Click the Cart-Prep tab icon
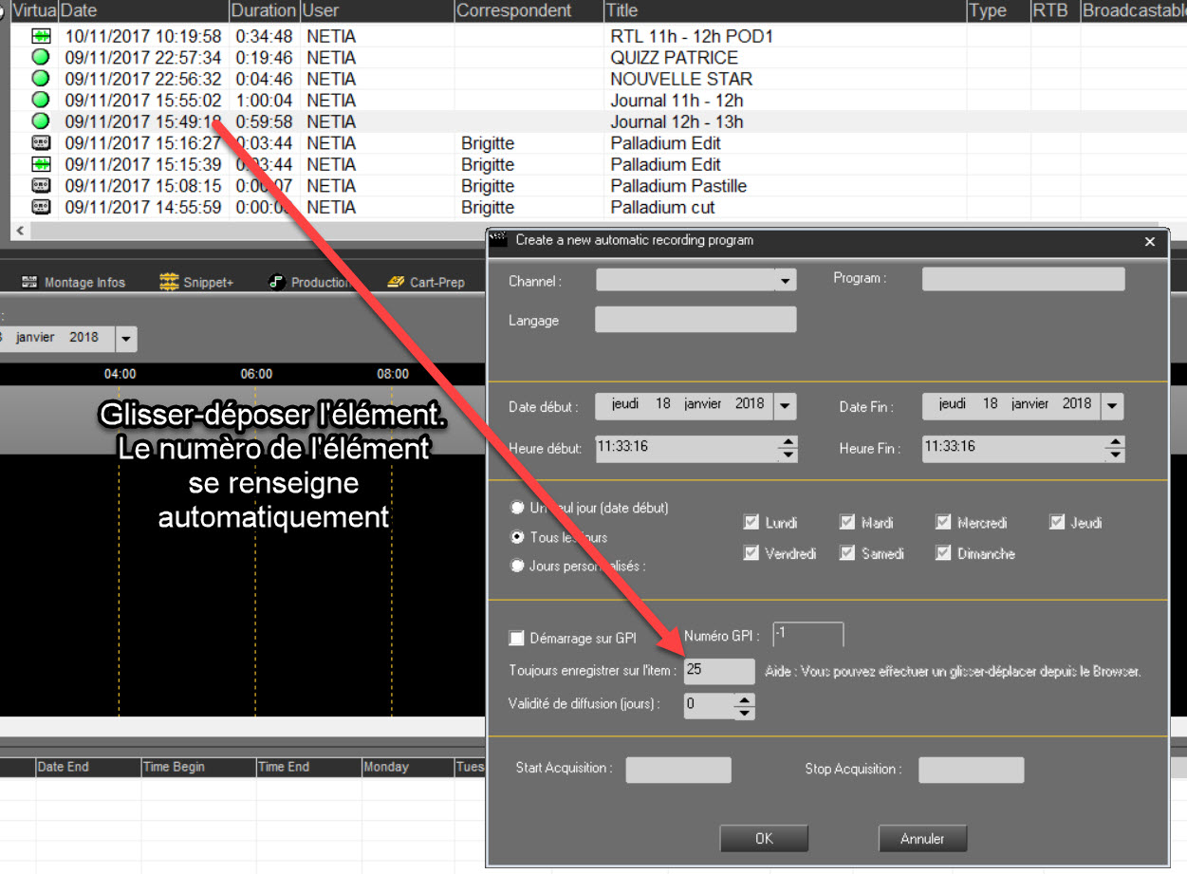This screenshot has height=874, width=1187. 397,282
